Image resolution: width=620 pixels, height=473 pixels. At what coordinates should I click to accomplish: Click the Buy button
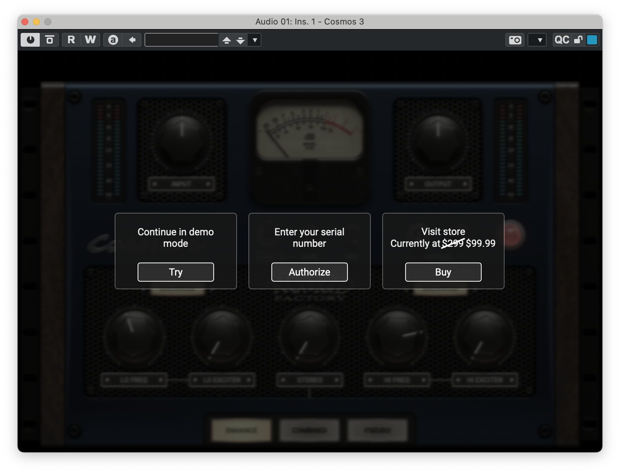(x=443, y=272)
